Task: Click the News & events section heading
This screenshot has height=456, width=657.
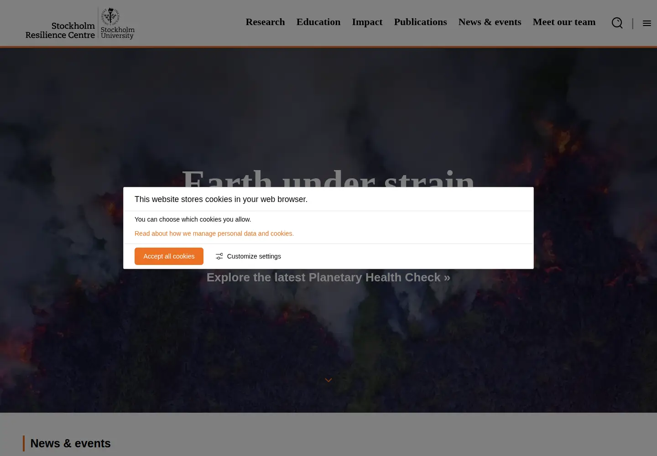Action: pyautogui.click(x=70, y=443)
